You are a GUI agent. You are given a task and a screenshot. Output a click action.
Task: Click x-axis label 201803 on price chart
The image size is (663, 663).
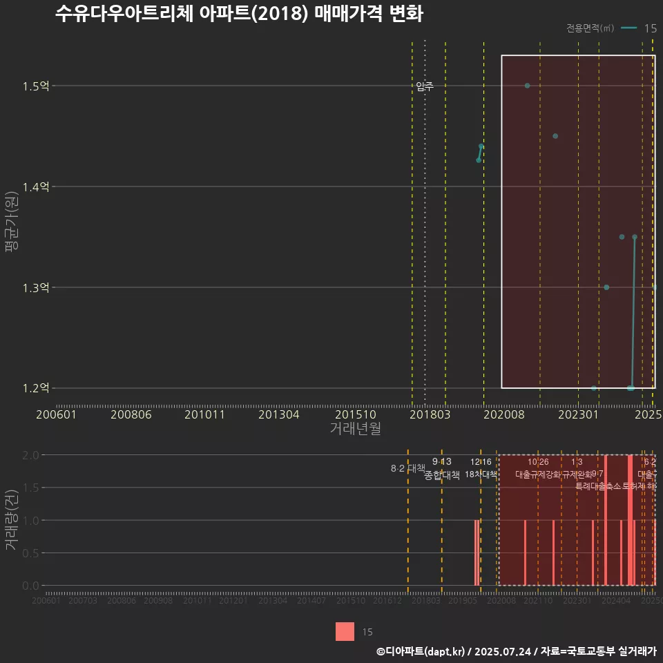430,414
